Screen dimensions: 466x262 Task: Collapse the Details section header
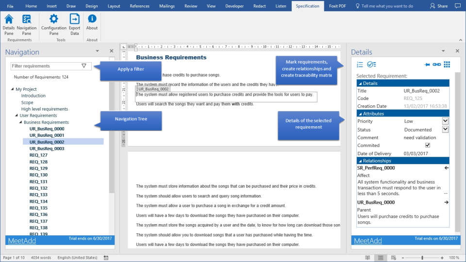(403, 83)
